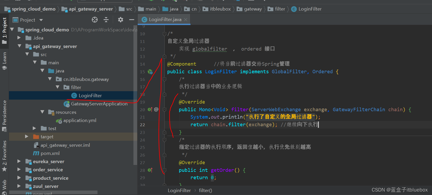Collapse the cn.itbleubox.gateway package
Image resolution: width=432 pixels, height=195 pixels.
pyautogui.click(x=50, y=79)
